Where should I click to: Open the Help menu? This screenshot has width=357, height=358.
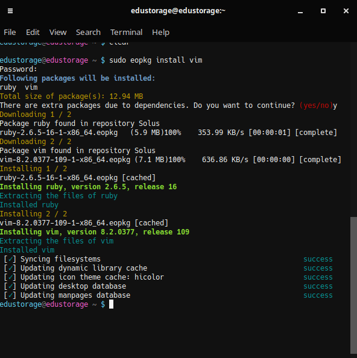pyautogui.click(x=161, y=32)
